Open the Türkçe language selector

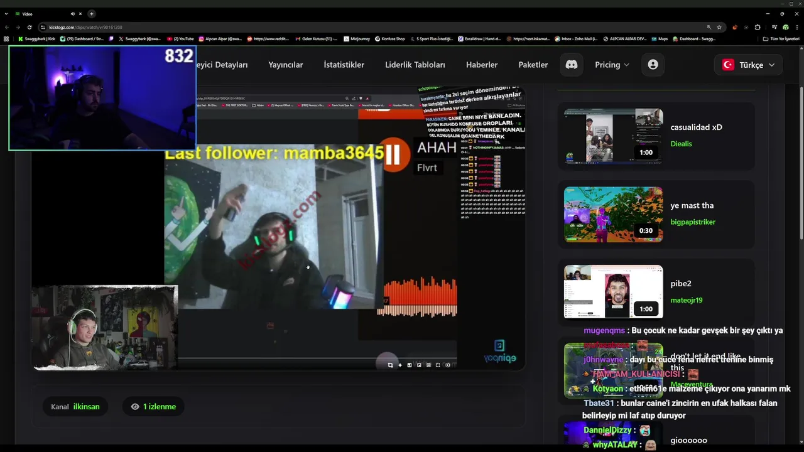(749, 65)
